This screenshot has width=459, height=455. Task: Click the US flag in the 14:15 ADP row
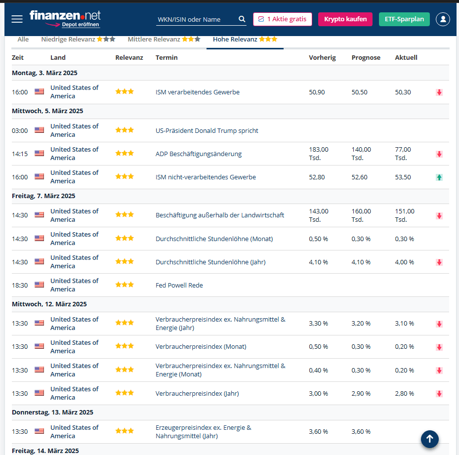pyautogui.click(x=39, y=153)
